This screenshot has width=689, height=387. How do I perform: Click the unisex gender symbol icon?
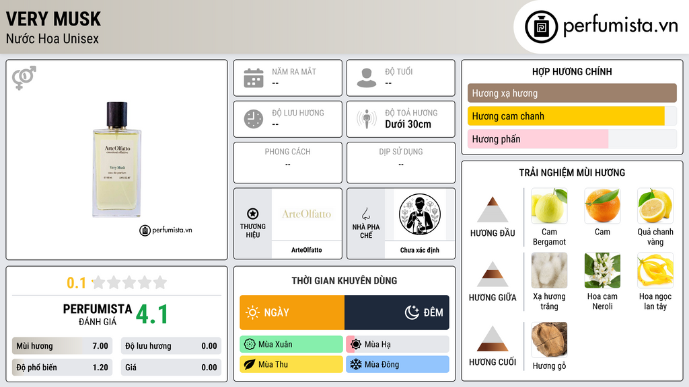[24, 78]
